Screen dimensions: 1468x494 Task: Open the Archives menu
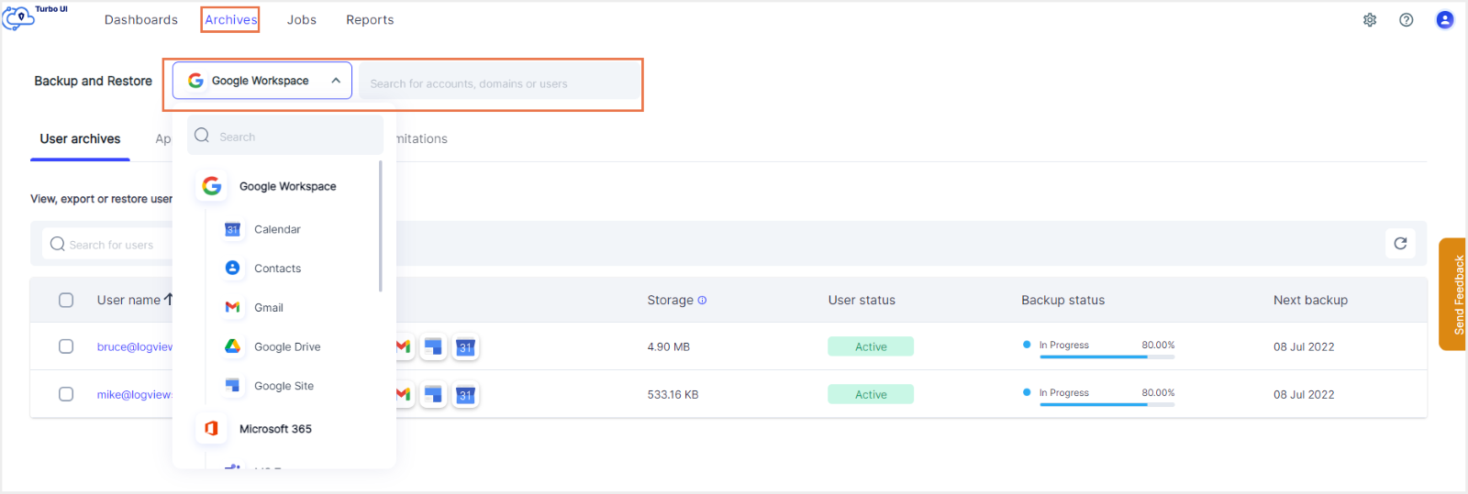(x=231, y=19)
